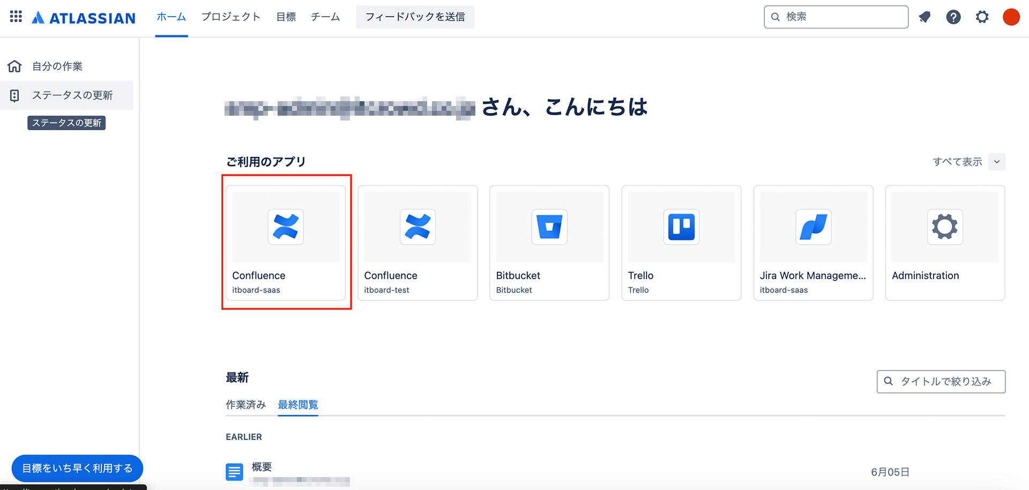Open the app switcher grid icon
The image size is (1029, 490).
[x=16, y=17]
